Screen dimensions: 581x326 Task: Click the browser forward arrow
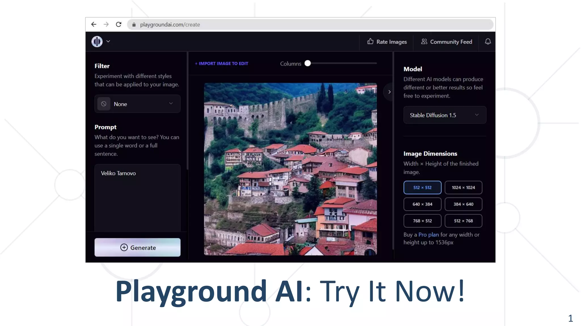click(x=106, y=24)
